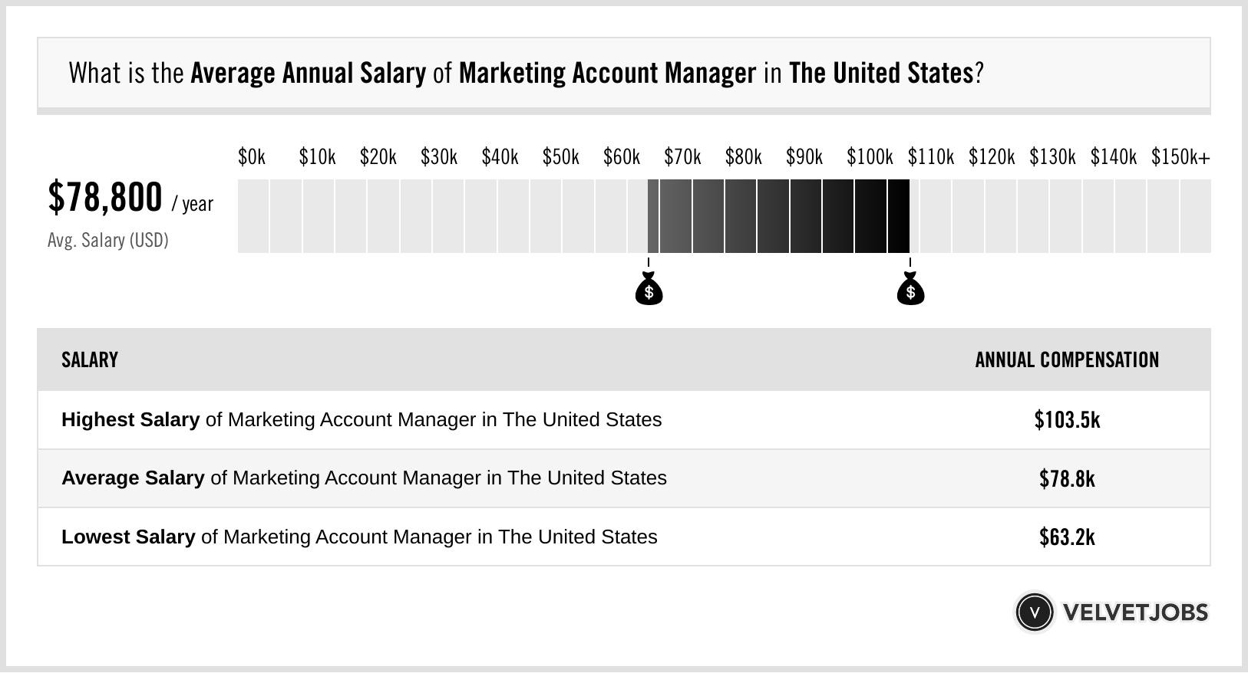Click the Average Annual Salary title heading
1248x673 pixels.
526,74
